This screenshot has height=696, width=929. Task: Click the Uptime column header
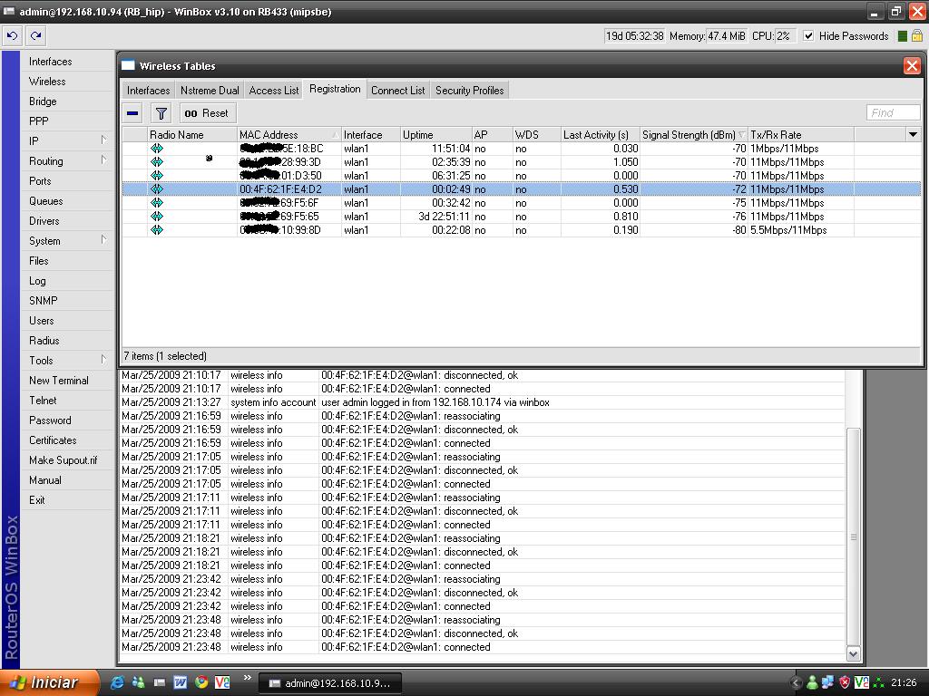(436, 135)
